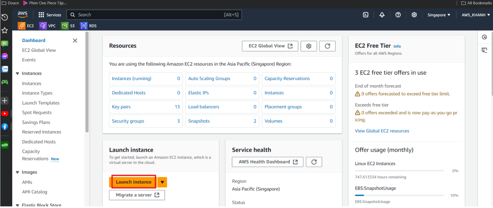Open the AWS Health Dashboard button
Screen dimensions: 493x208
pyautogui.click(x=268, y=162)
